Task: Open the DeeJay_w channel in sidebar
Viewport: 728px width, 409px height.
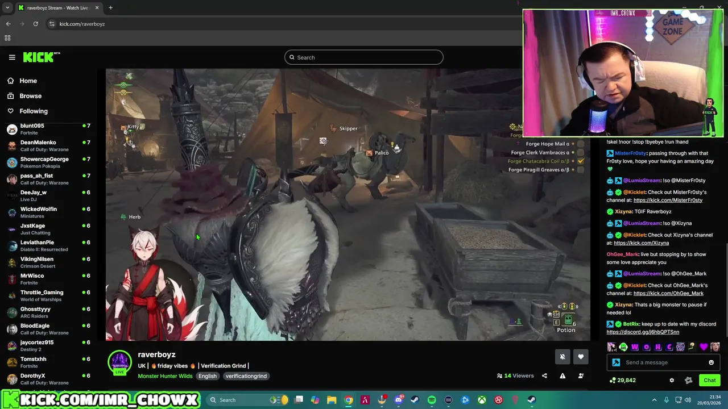Action: pos(48,196)
